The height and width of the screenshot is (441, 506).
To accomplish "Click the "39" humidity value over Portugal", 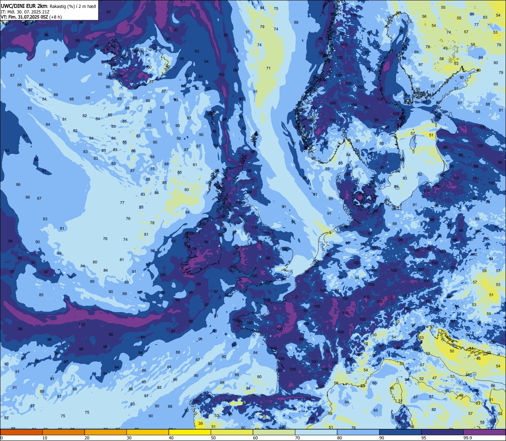I will tap(200, 424).
